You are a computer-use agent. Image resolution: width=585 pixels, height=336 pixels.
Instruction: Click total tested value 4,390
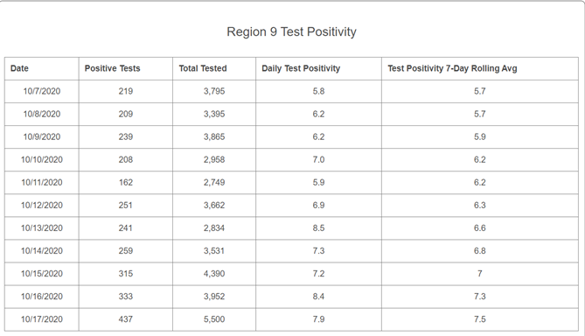click(214, 274)
